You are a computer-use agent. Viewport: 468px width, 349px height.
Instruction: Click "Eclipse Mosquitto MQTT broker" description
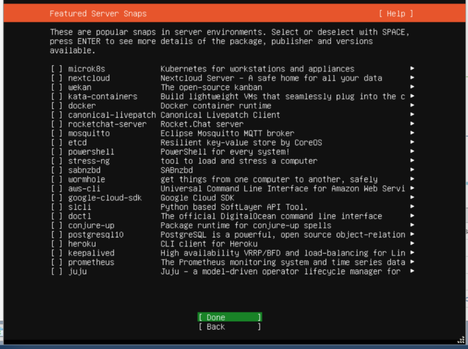228,134
